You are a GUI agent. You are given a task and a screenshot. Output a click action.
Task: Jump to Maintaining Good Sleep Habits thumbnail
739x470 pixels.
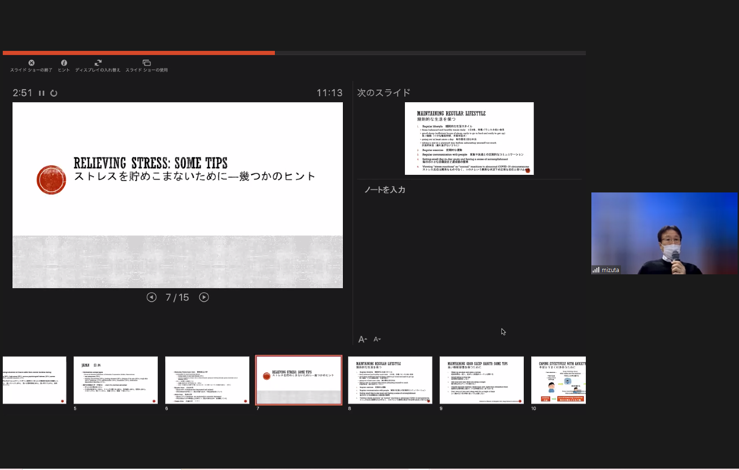pyautogui.click(x=481, y=380)
